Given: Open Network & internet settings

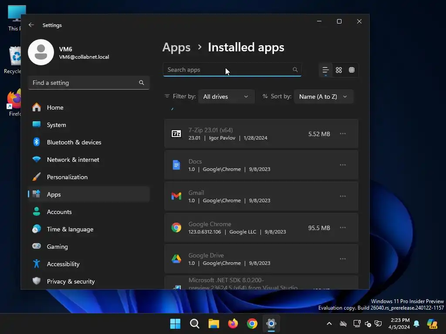Looking at the screenshot, I should coord(89,160).
